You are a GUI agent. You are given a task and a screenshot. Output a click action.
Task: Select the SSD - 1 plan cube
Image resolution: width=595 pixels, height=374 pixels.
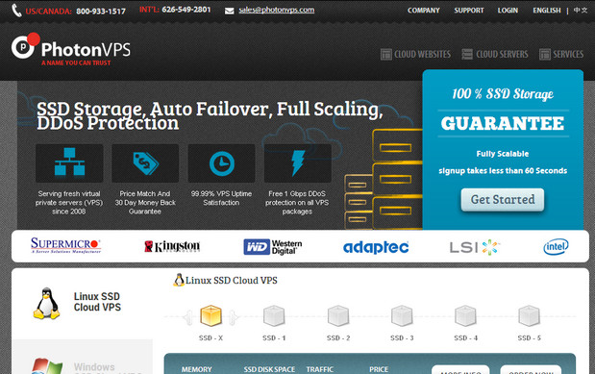click(274, 316)
